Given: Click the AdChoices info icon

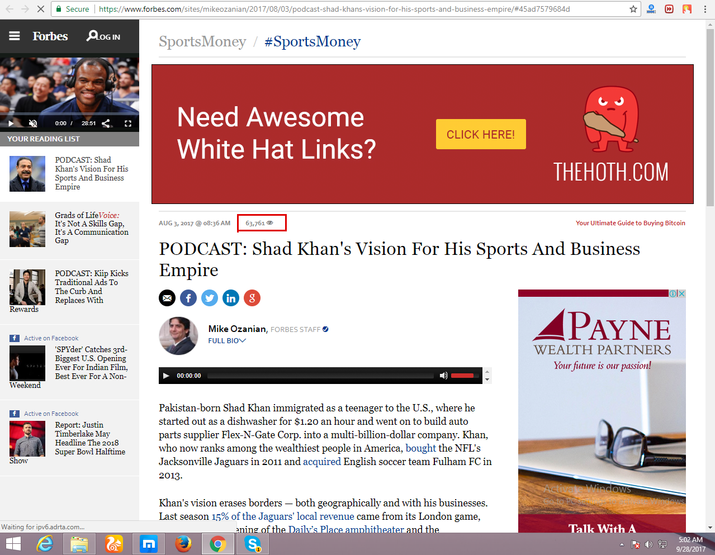Looking at the screenshot, I should click(x=674, y=293).
